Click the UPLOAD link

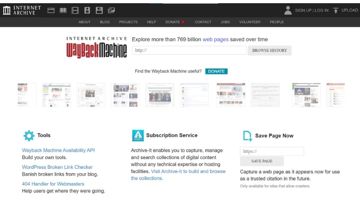(350, 10)
